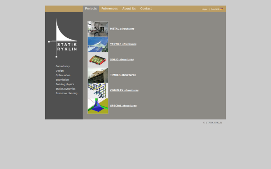Select Optimisation in the sidebar
This screenshot has width=271, height=169.
click(63, 75)
